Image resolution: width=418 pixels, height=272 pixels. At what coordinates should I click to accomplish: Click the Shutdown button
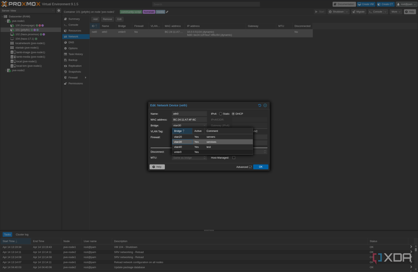tap(336, 12)
